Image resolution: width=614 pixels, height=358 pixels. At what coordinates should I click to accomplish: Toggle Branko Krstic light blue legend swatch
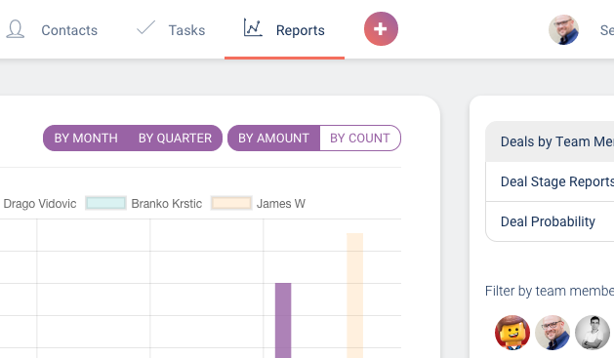click(x=105, y=204)
